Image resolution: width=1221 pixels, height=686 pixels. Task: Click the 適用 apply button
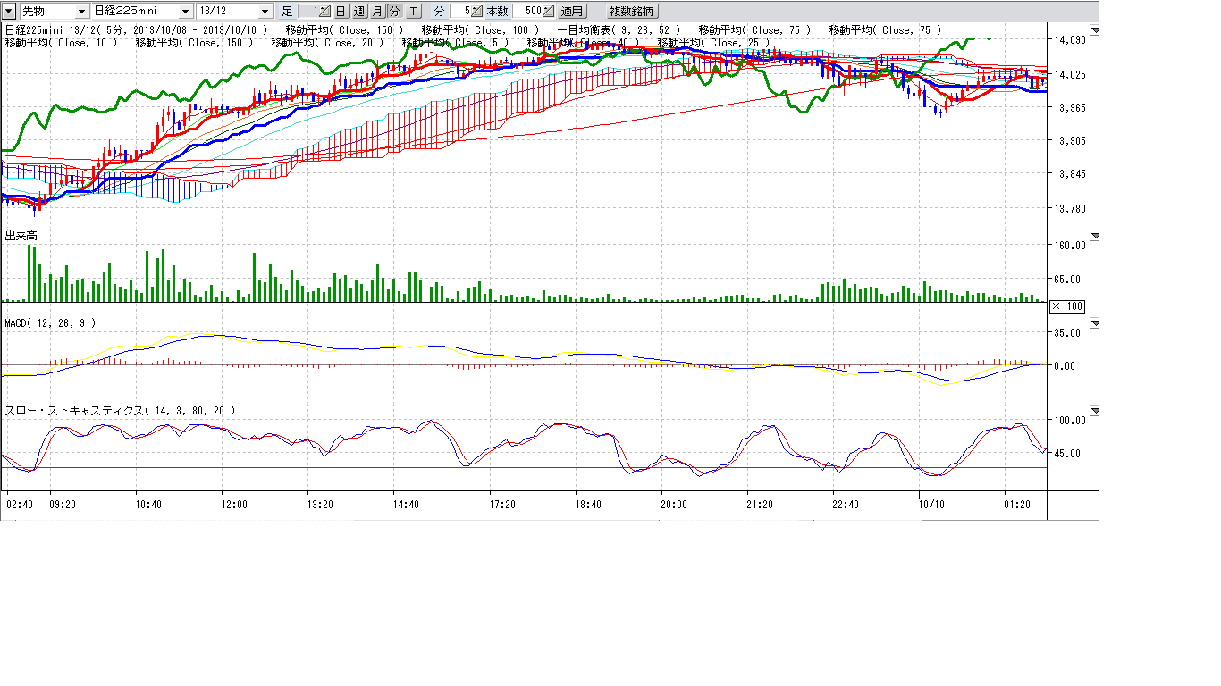point(571,12)
